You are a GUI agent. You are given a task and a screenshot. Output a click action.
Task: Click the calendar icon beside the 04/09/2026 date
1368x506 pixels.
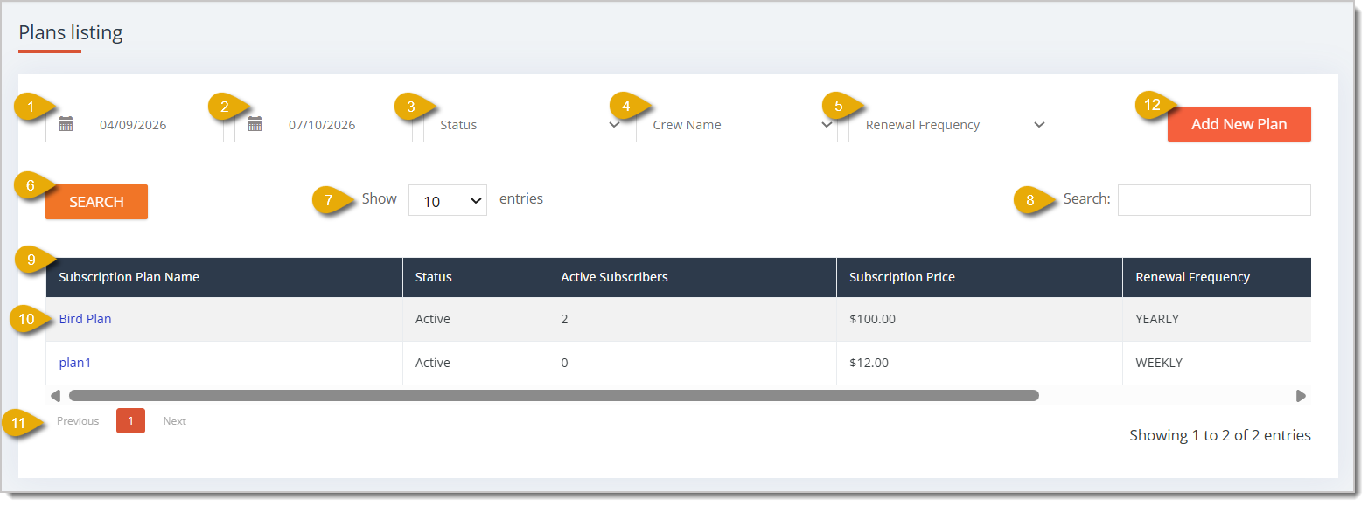click(66, 125)
